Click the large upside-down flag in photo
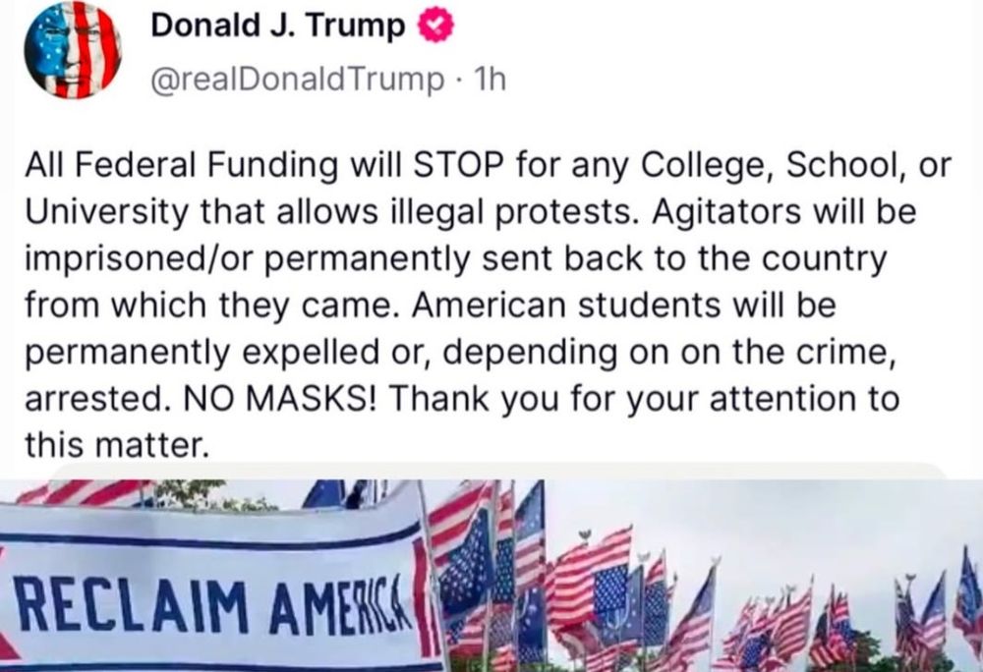 click(x=593, y=578)
